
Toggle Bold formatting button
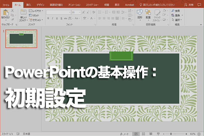[x=48, y=18]
